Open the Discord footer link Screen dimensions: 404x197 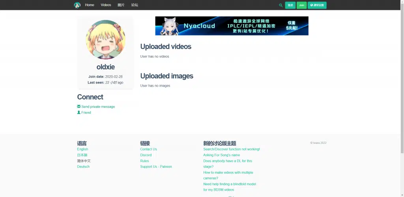[x=146, y=155]
